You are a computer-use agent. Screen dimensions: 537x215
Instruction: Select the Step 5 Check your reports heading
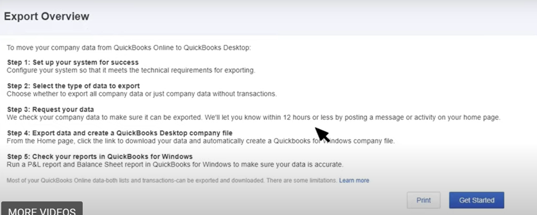pyautogui.click(x=91, y=156)
